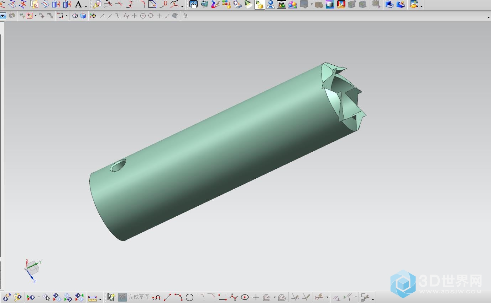Select the red-framed image with wrench icon
The width and height of the screenshot is (491, 303).
point(341,5)
